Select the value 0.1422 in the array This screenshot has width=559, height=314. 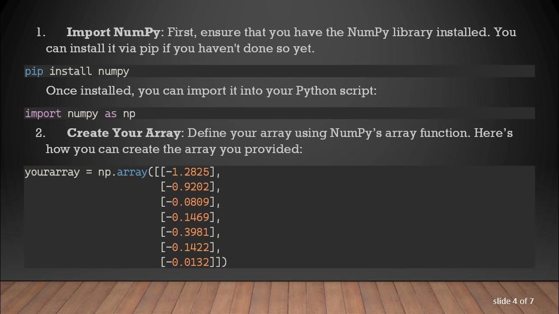pyautogui.click(x=190, y=247)
